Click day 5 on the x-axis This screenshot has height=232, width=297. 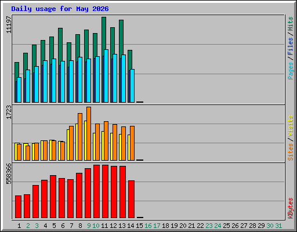tap(54, 226)
